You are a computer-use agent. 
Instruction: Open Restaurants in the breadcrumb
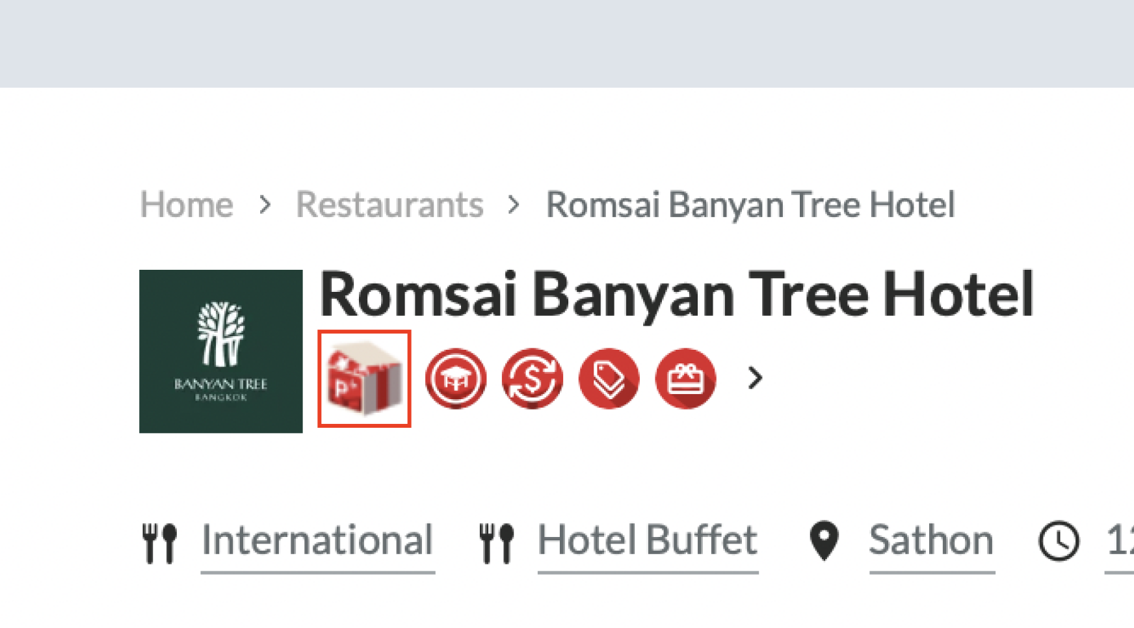[x=390, y=205]
